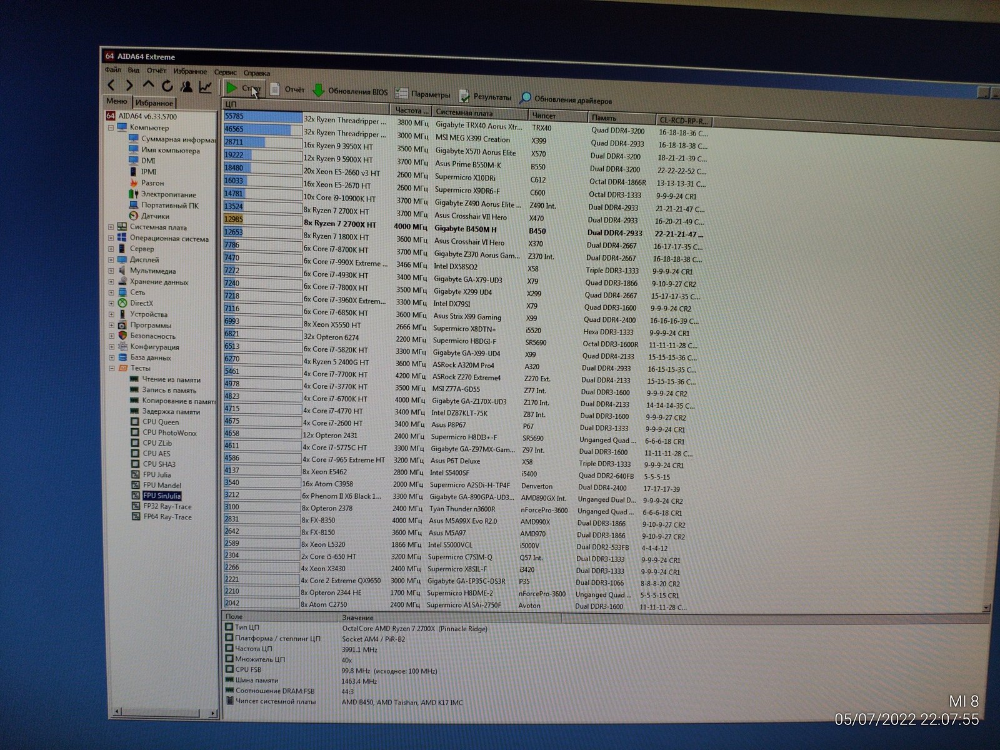The height and width of the screenshot is (750, 1000).
Task: Click the 55785 score bar for Threadripper
Action: 263,117
